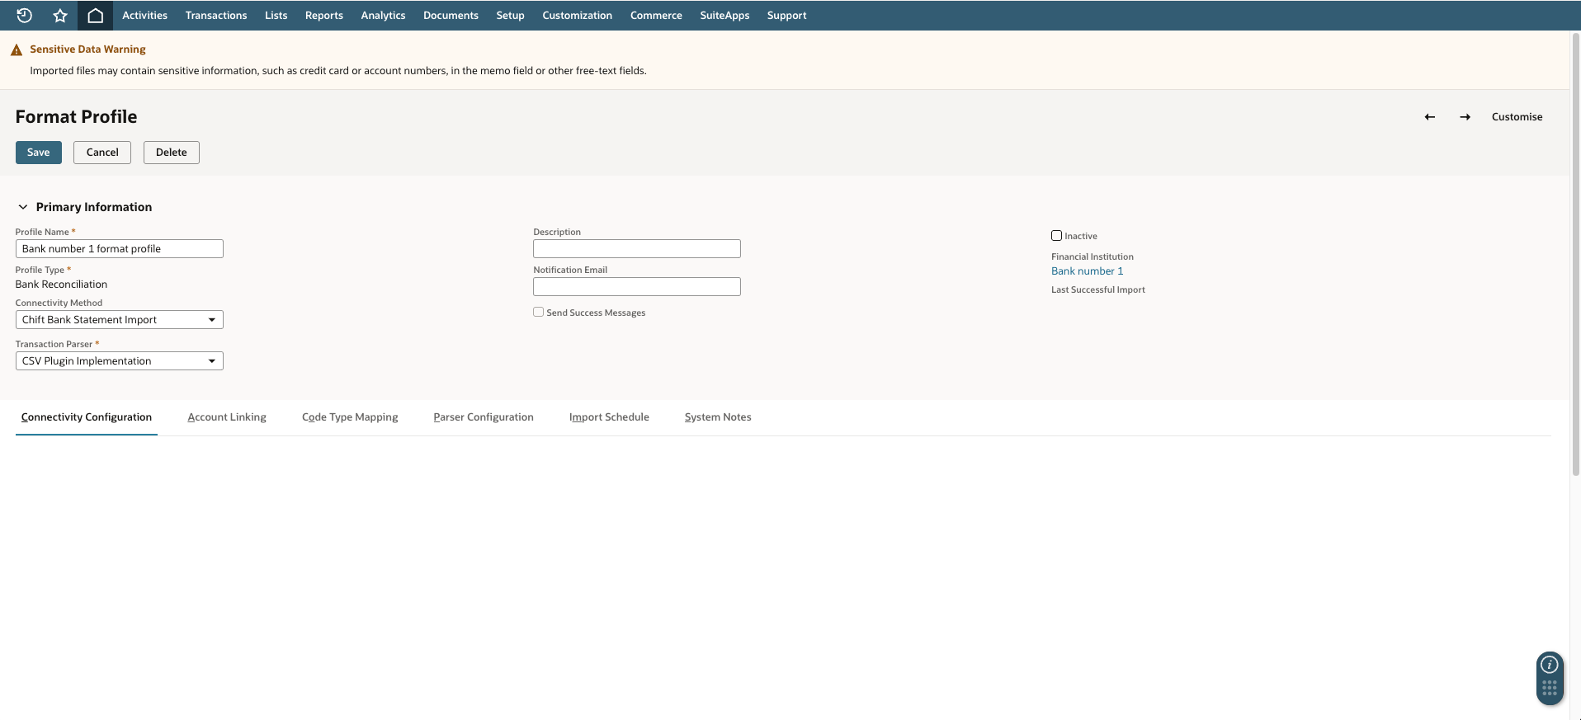Click the grid dots assistant icon
The image size is (1581, 720).
[x=1550, y=688]
